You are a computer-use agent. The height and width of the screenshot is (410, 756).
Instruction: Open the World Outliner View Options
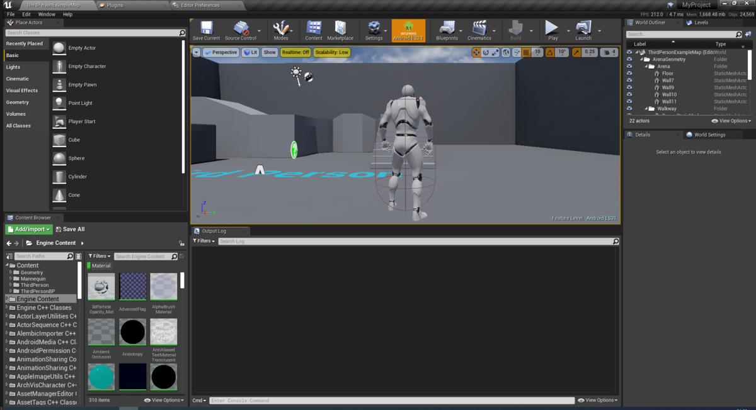tap(731, 121)
